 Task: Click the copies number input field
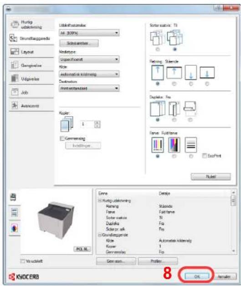[x=87, y=124]
